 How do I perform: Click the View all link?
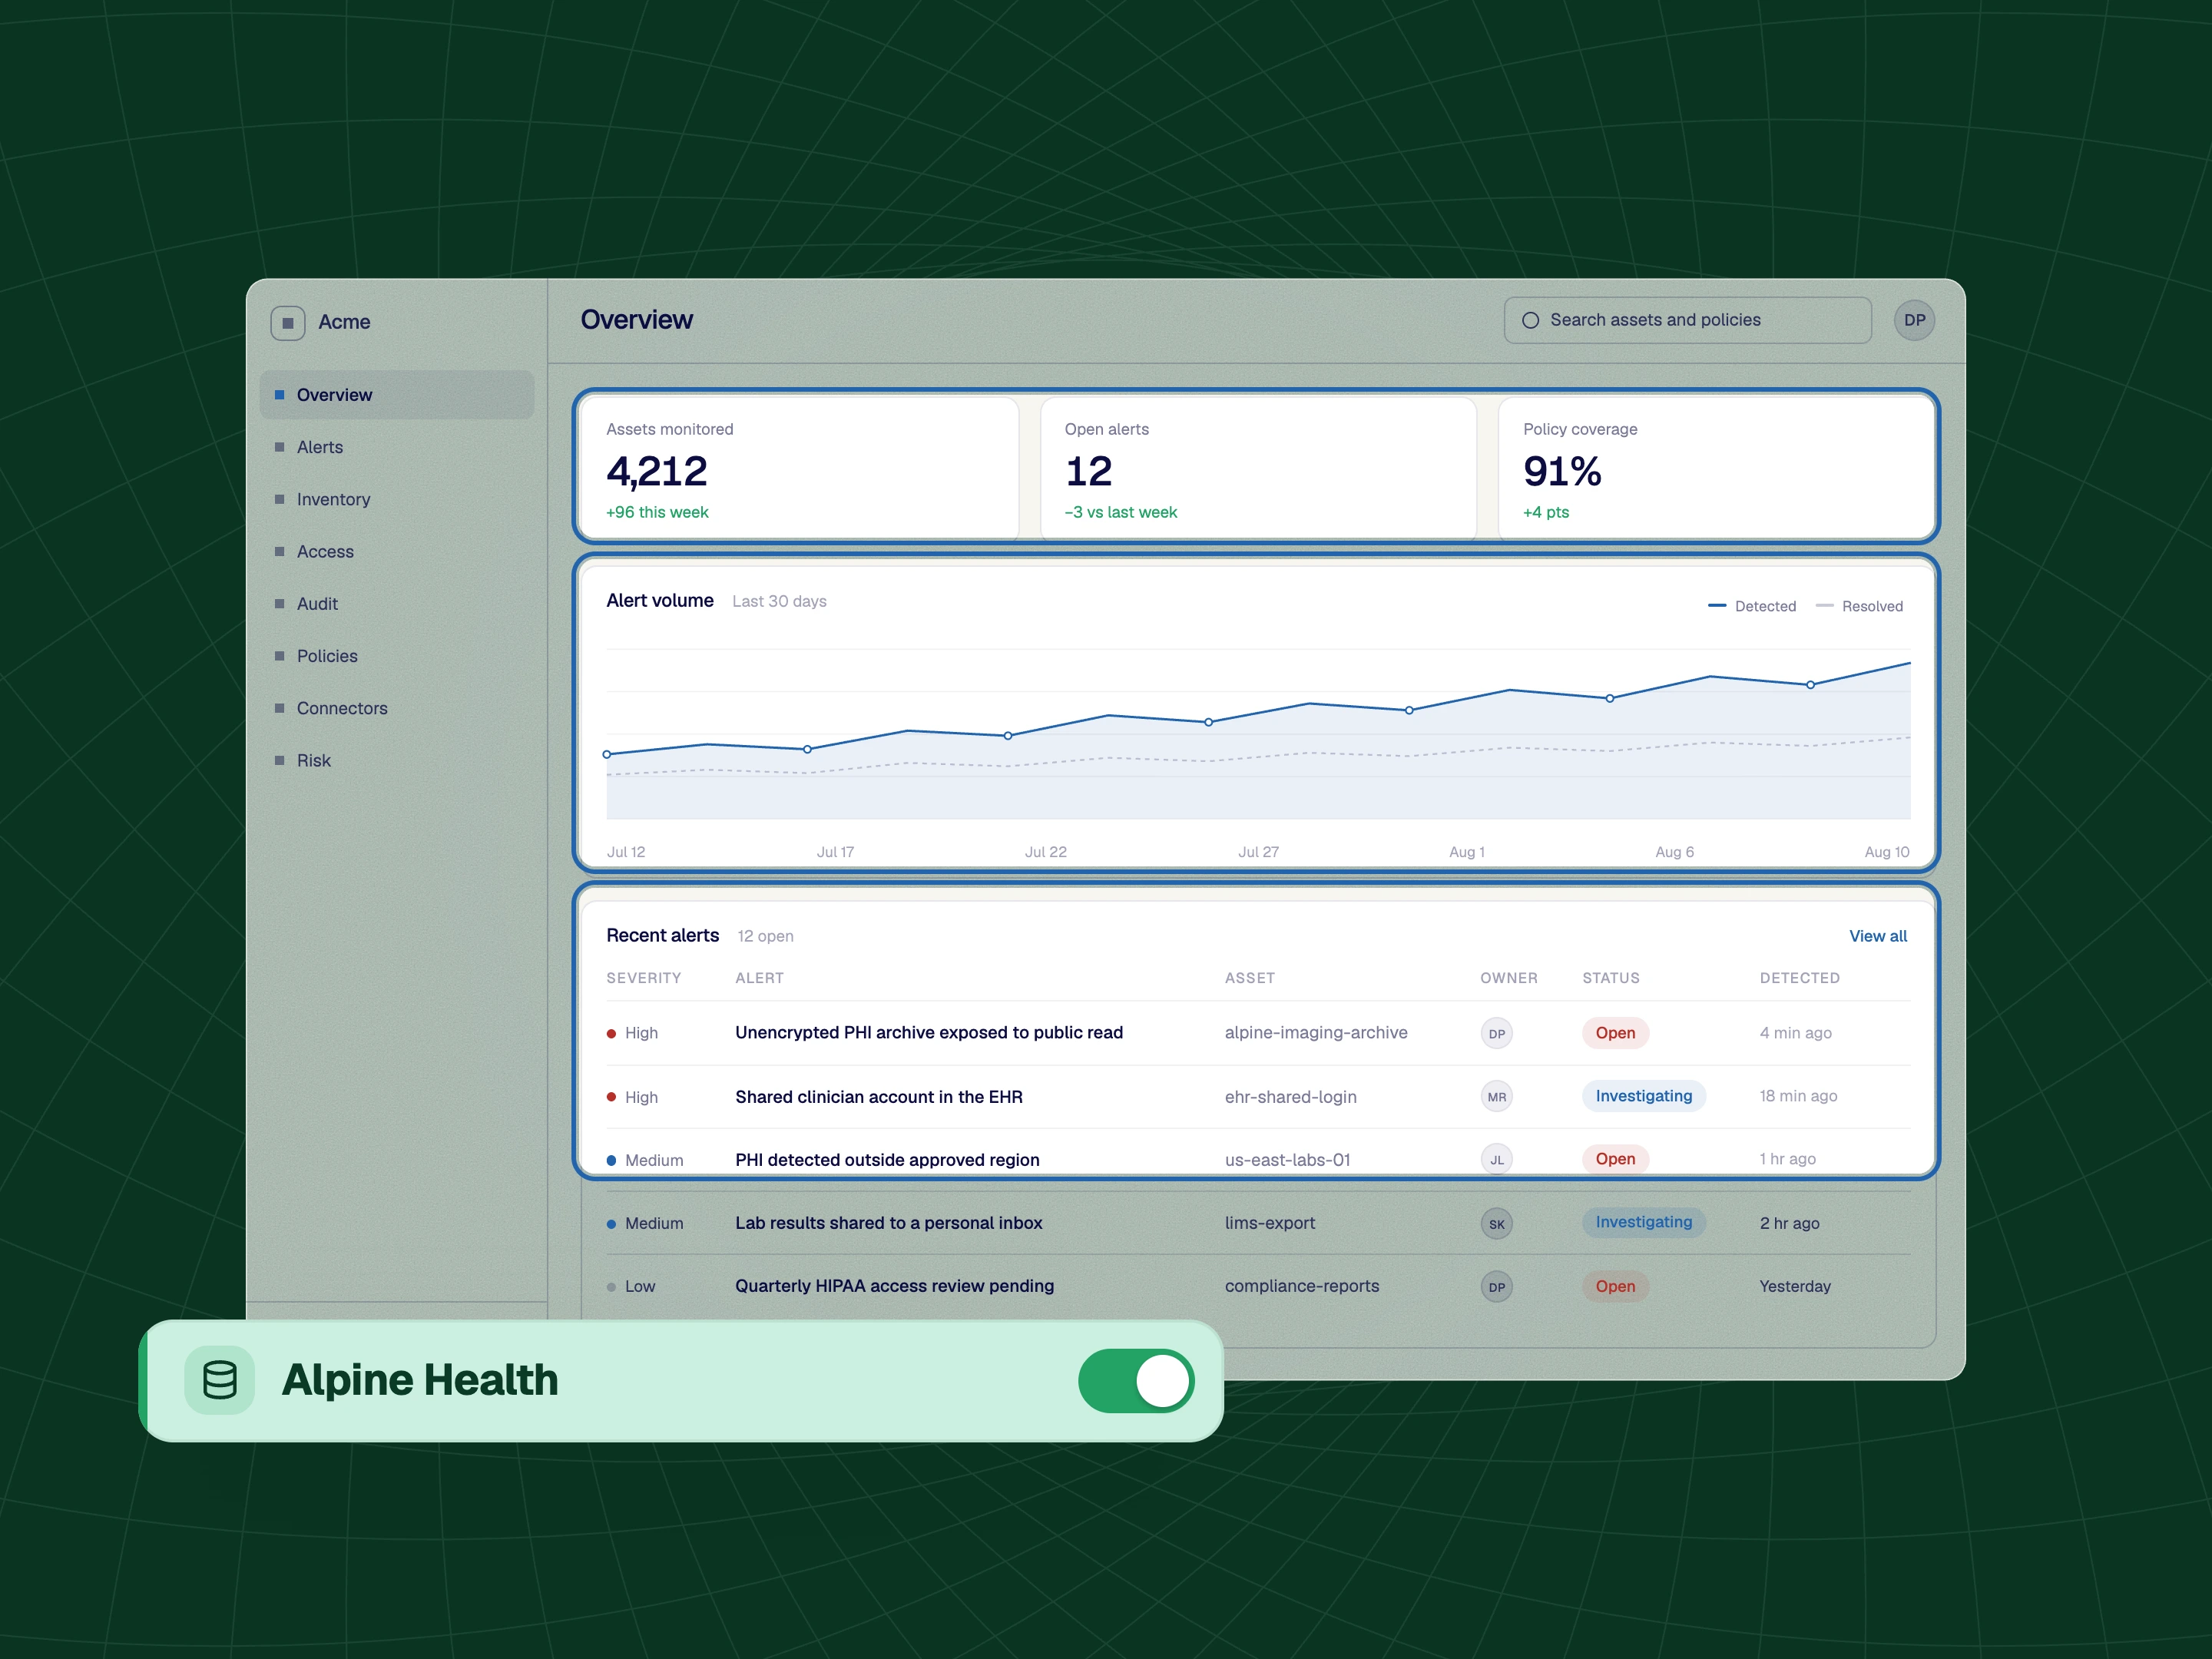1877,936
